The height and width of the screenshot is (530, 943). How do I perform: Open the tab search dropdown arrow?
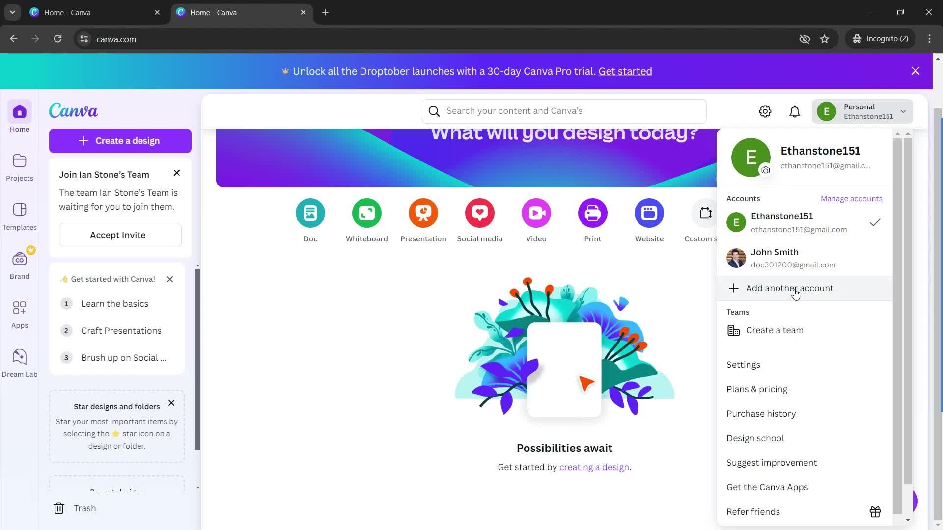[12, 12]
